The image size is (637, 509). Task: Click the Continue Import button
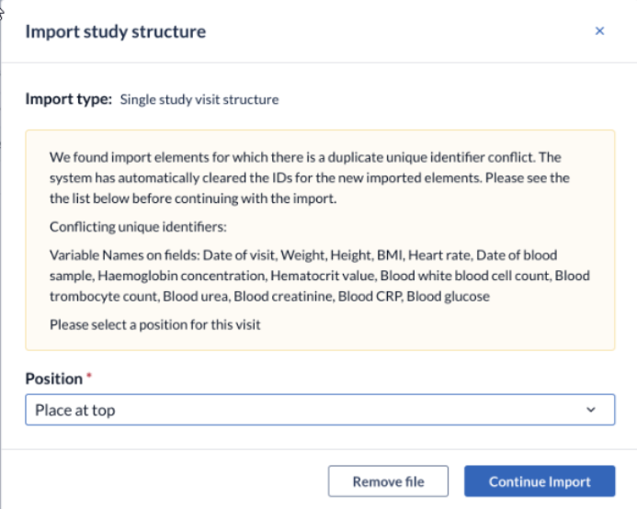(540, 481)
